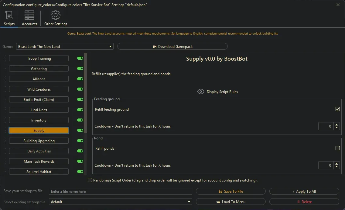Click drag handle beside Supply script

[x=5, y=131]
